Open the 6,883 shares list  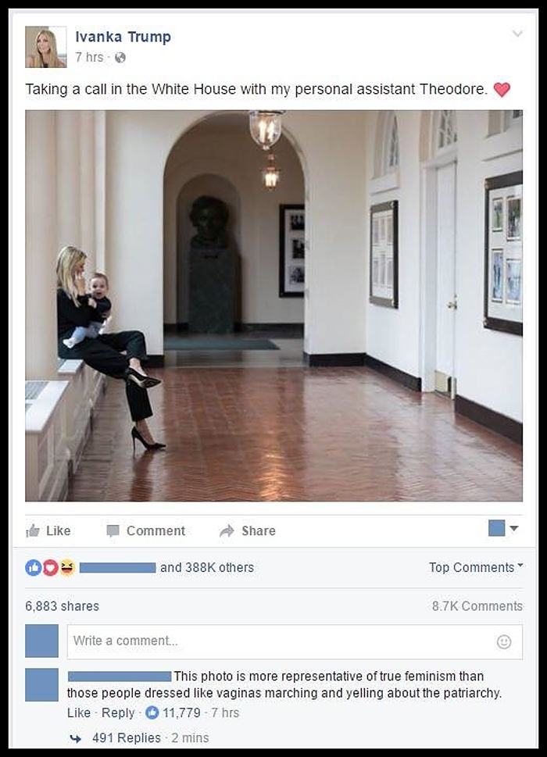[x=62, y=605]
